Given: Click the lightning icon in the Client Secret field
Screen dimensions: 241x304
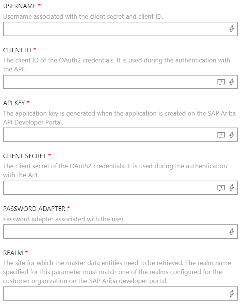Looking at the screenshot, I should (x=232, y=188).
